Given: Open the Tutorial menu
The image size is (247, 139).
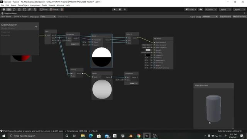Looking at the screenshot, I should 52,5.
